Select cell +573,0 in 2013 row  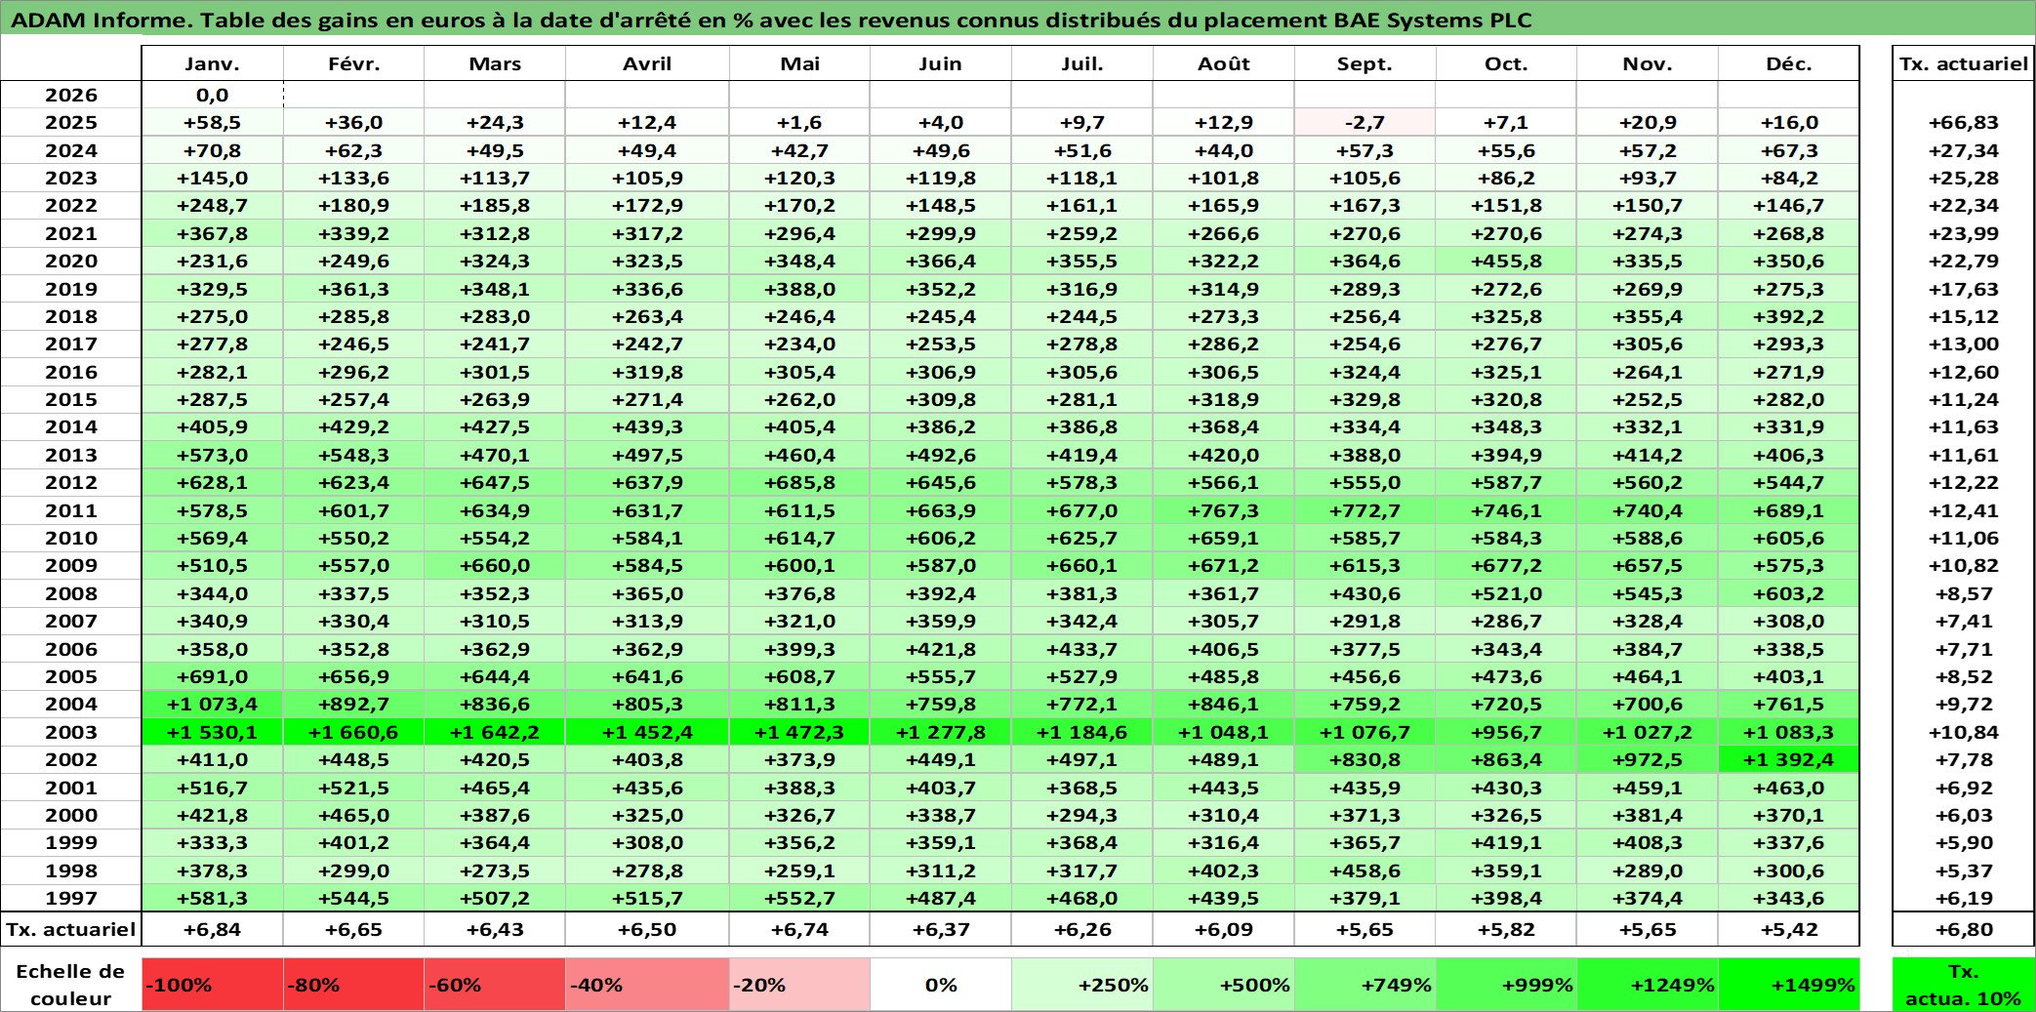(213, 455)
